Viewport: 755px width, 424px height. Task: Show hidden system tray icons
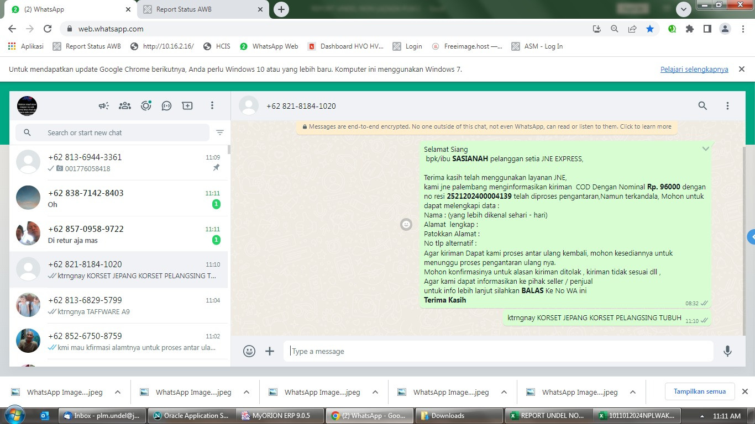click(x=702, y=416)
